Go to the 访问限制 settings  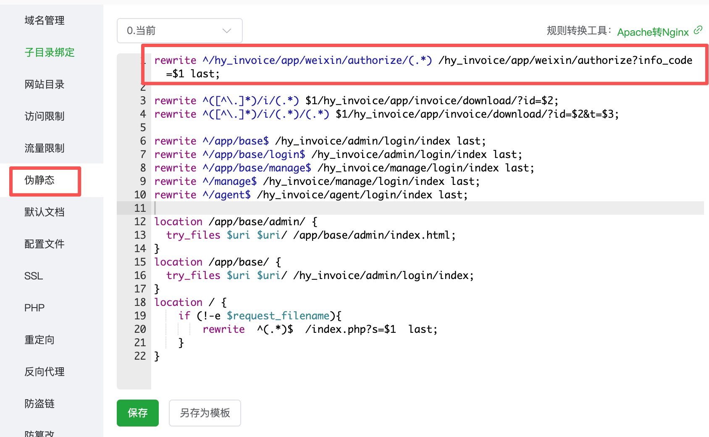click(x=44, y=116)
